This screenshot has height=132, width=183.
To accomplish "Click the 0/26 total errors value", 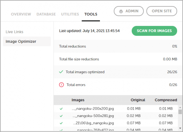I will coord(173,85).
